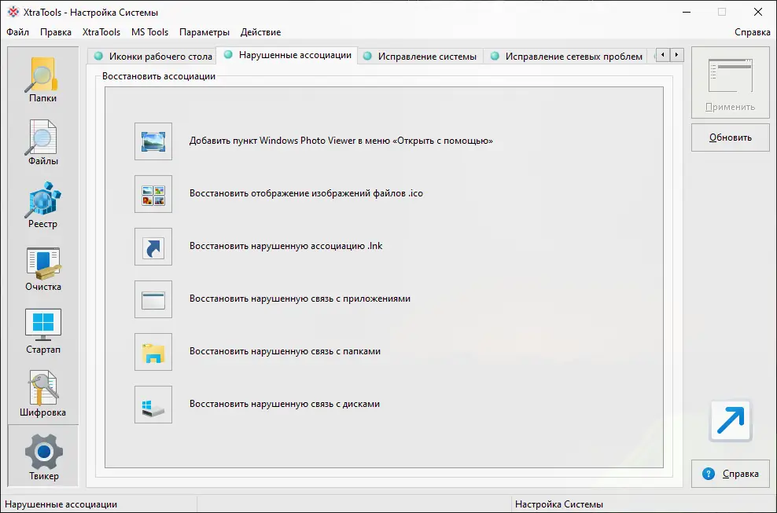Screen dimensions: 777x513
Task: Click the Обновить button
Action: coord(730,137)
